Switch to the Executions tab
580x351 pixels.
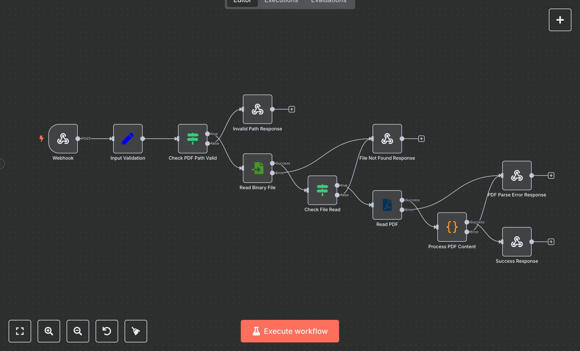(281, 2)
